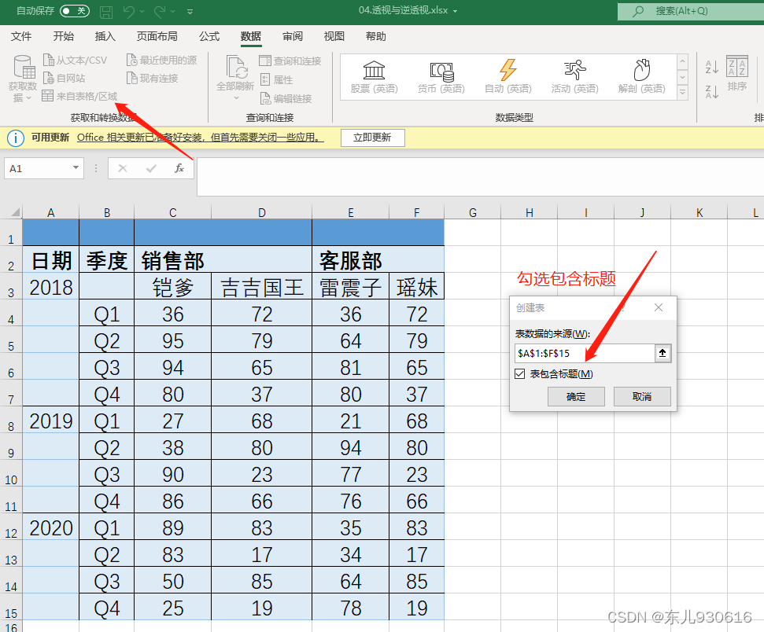Click the Insert Function fx icon
The image size is (764, 632).
[x=179, y=168]
